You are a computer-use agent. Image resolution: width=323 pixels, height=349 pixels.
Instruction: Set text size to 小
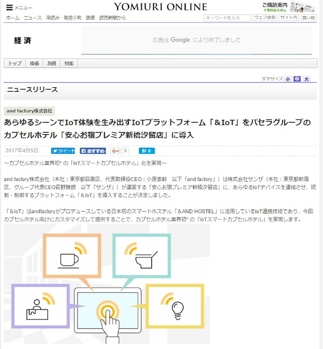coord(288,79)
